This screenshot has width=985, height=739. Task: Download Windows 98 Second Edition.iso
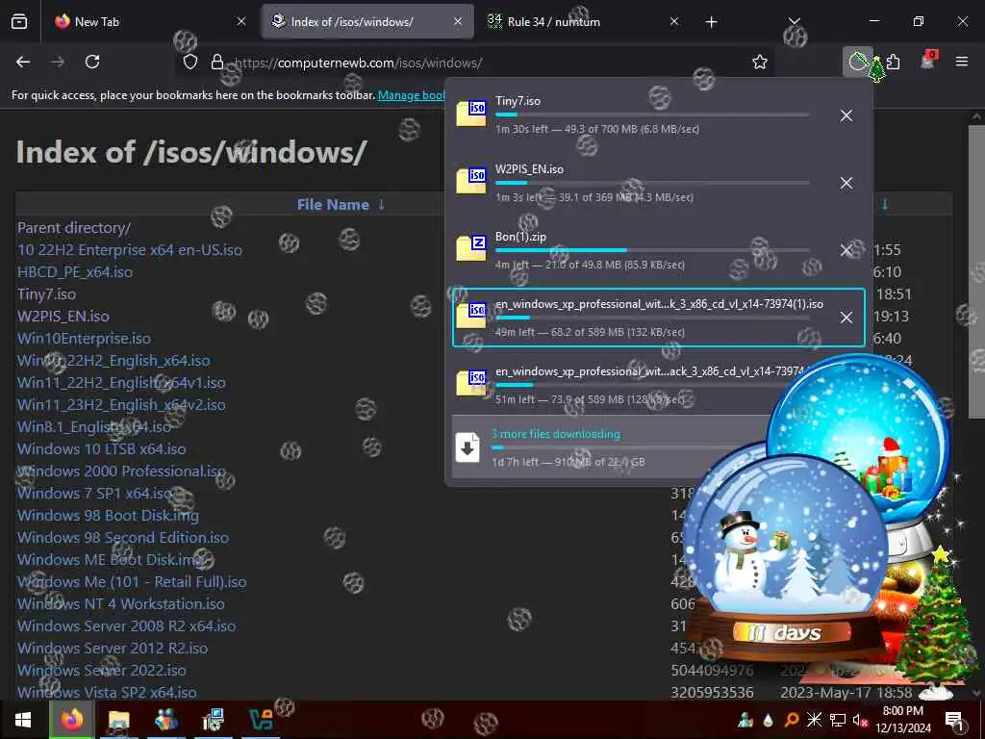point(122,537)
